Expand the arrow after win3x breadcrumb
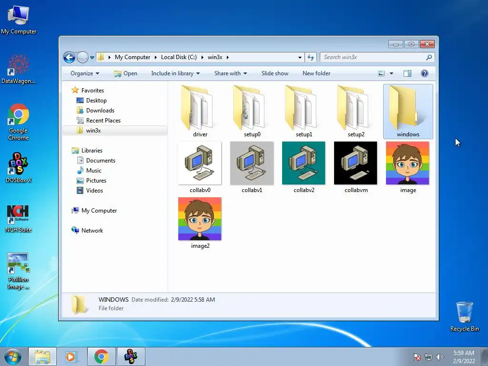 tap(228, 57)
